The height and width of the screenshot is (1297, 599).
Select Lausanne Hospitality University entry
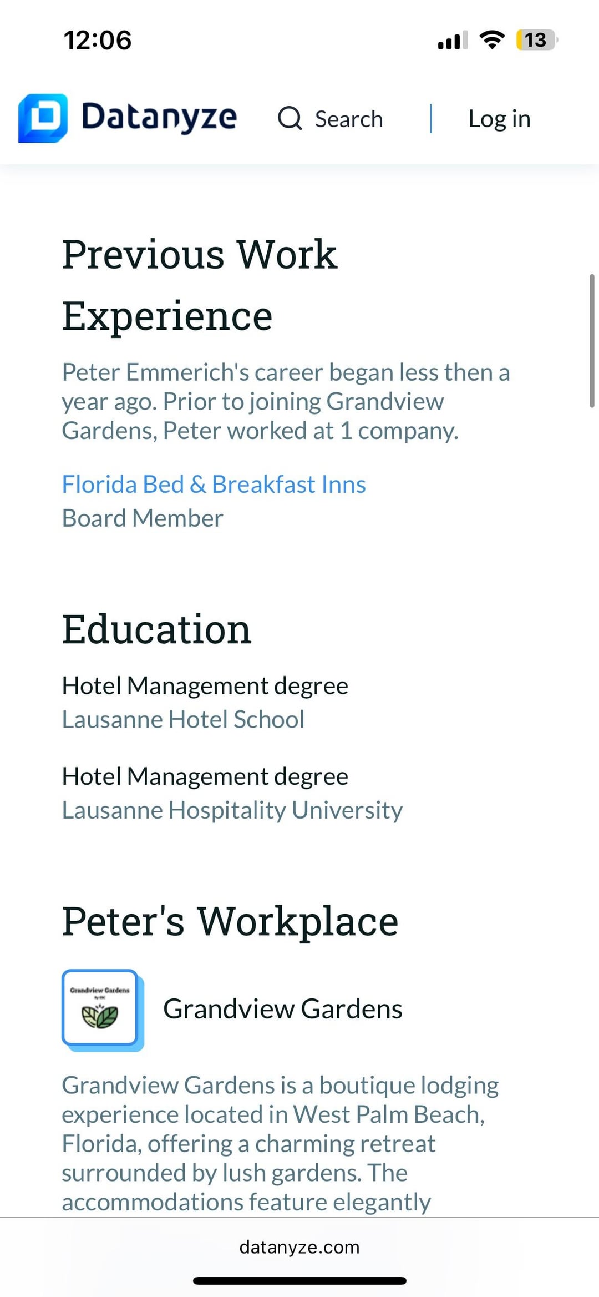(232, 810)
